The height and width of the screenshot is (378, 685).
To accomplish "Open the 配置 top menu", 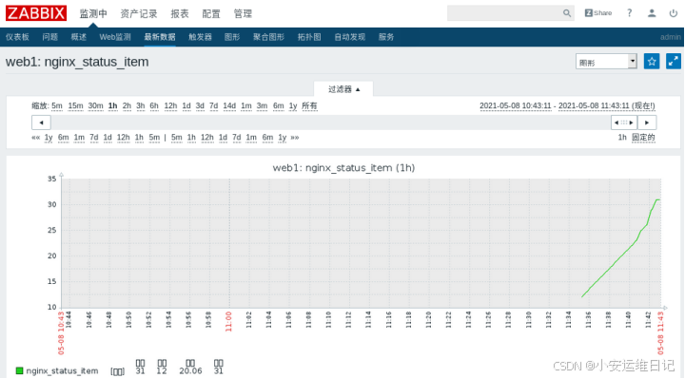I will point(211,14).
